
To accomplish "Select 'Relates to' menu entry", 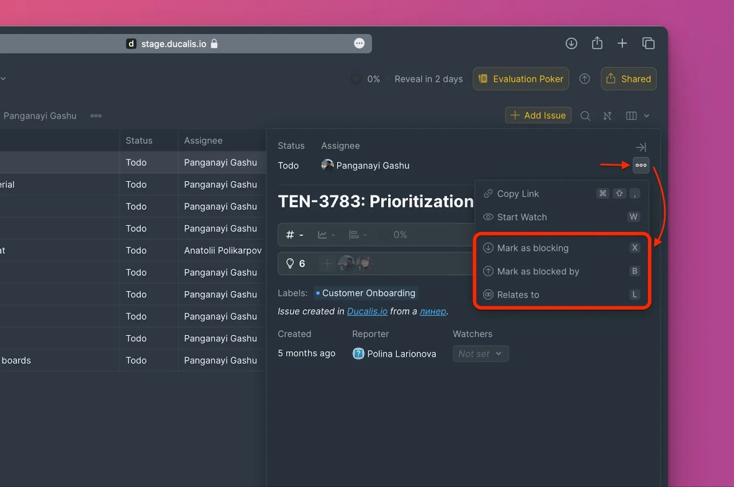I will (x=518, y=295).
